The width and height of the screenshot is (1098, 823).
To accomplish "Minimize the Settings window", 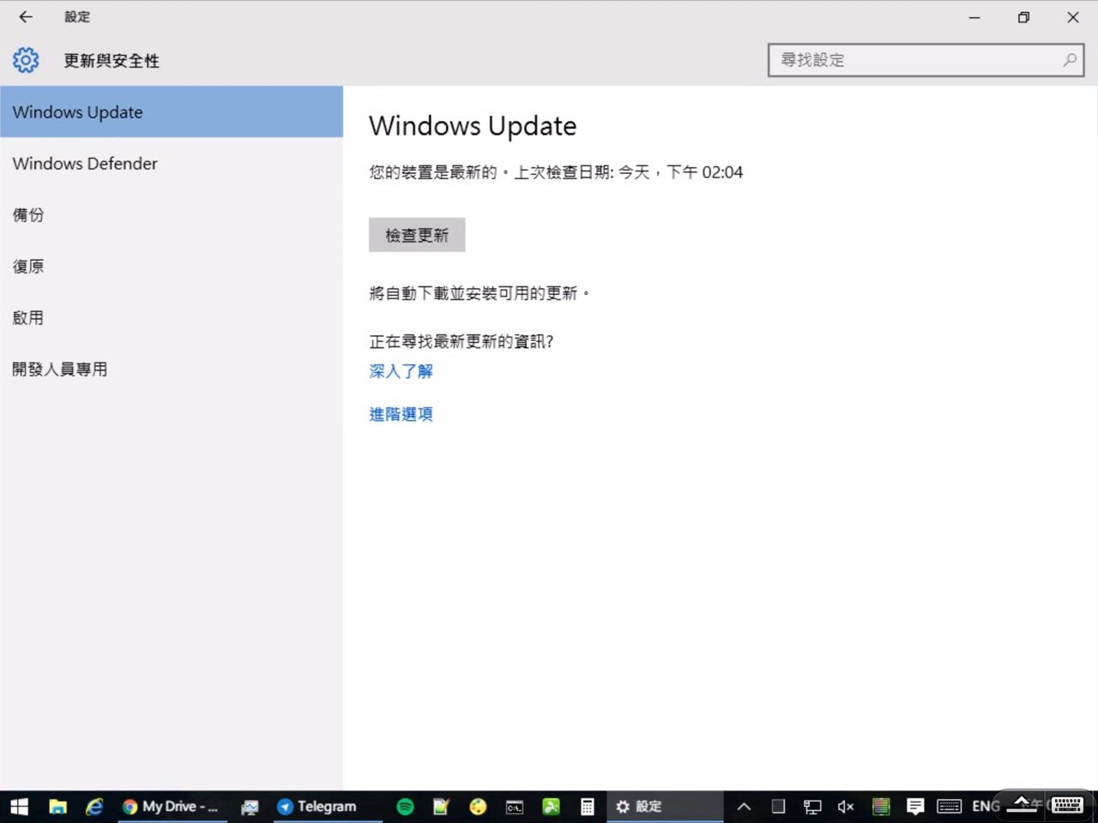I will coord(974,17).
